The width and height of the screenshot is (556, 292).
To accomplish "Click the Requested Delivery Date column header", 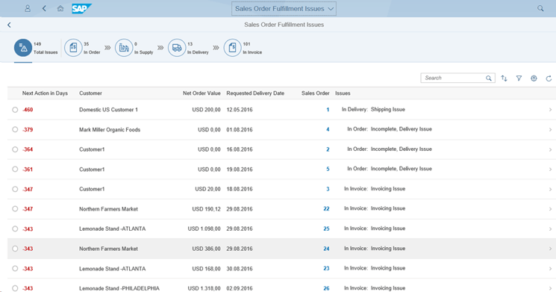I will pos(255,93).
